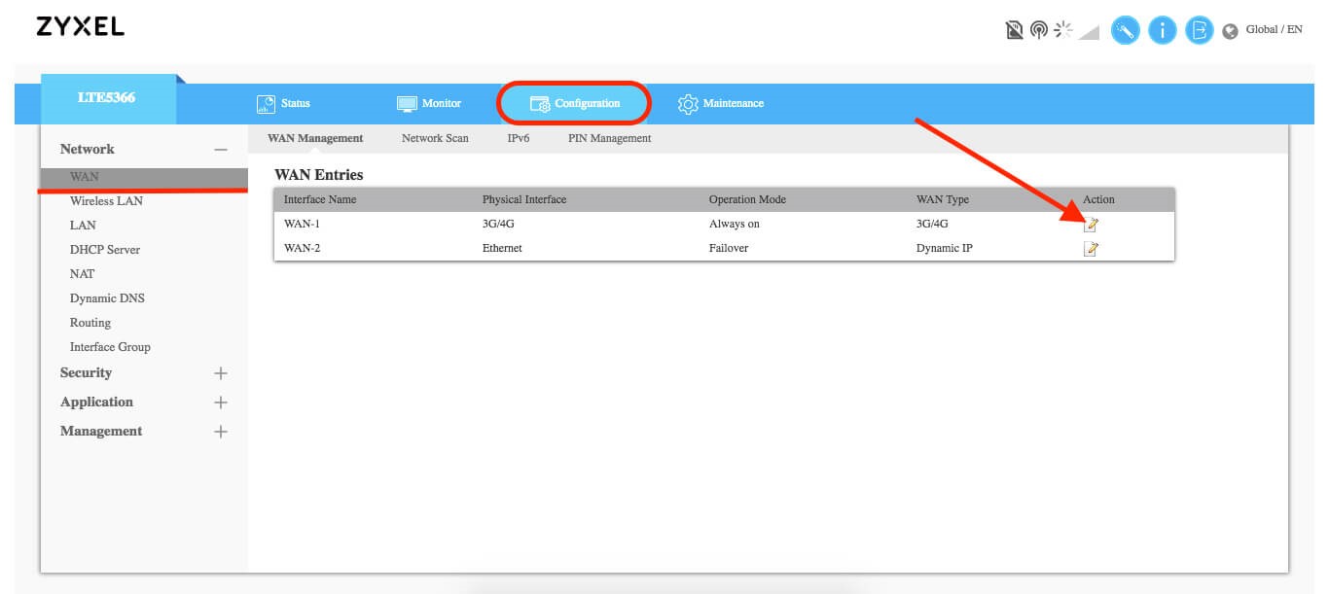Open the blue information icon

click(1163, 30)
